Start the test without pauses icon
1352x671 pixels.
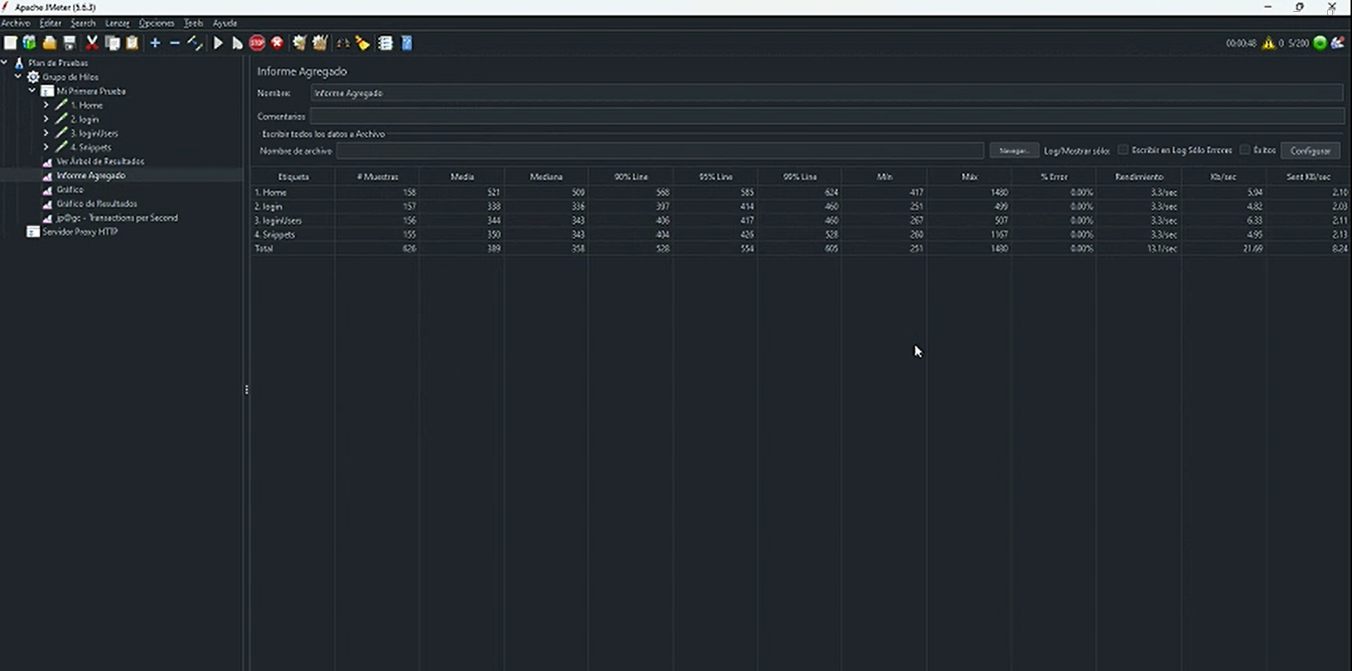237,43
